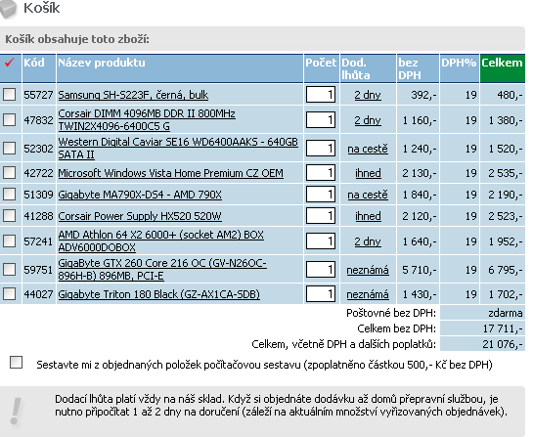
Task: Open Samsung SH-S223F product link
Action: click(x=133, y=95)
